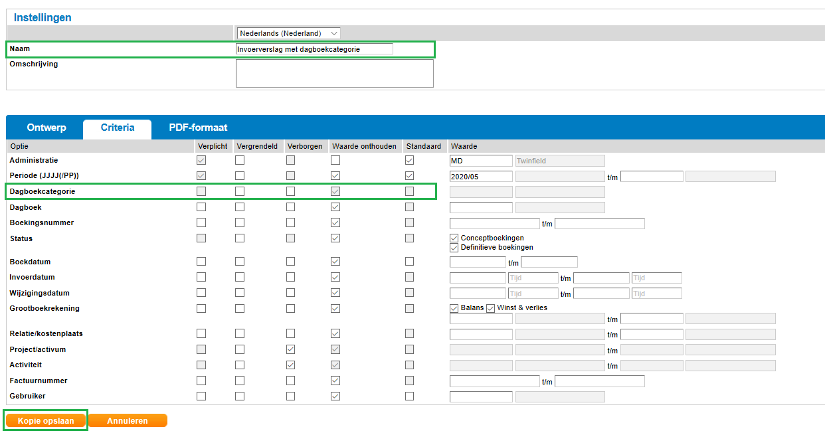Screen dimensions: 825x435
Task: Toggle the Winst & verlies checkbox
Action: [491, 308]
